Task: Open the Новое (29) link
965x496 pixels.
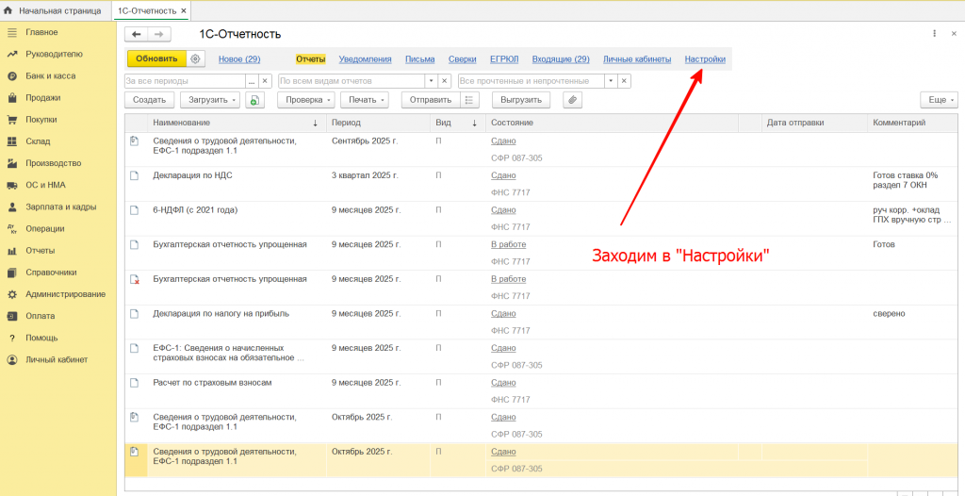Action: [239, 59]
